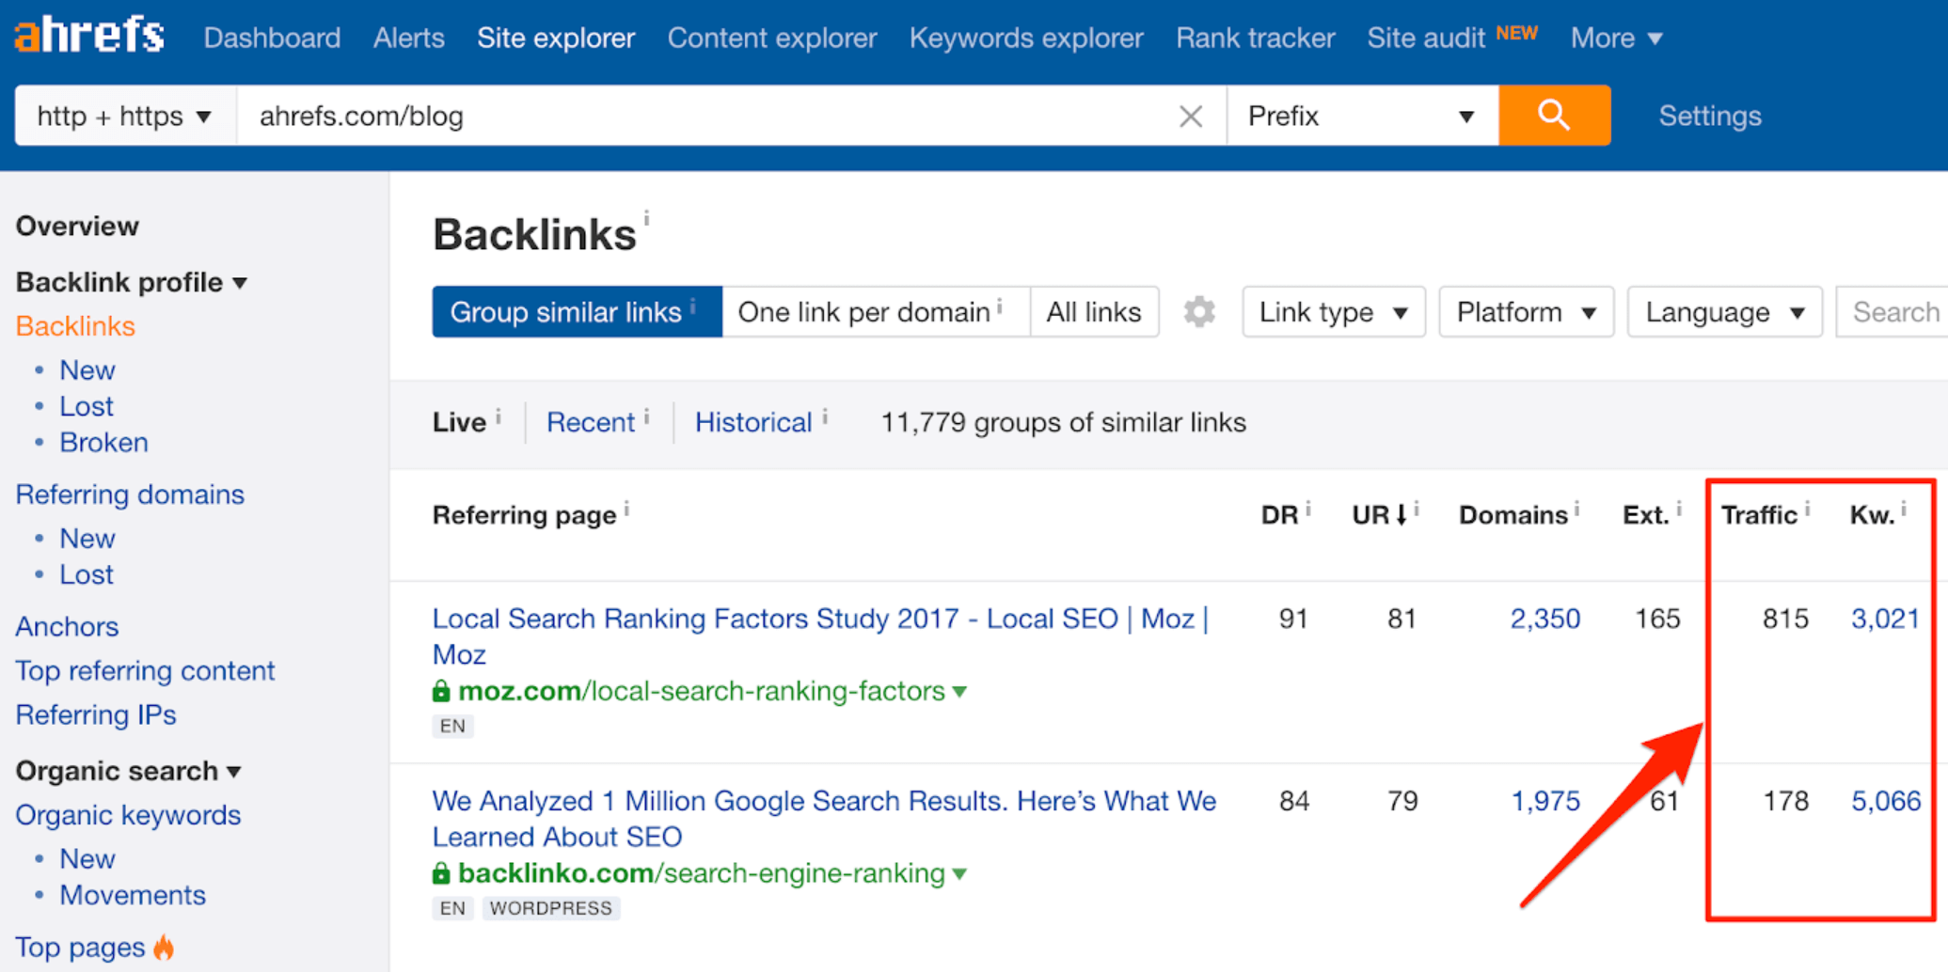Select Group similar links mode
The height and width of the screenshot is (972, 1948).
[577, 312]
